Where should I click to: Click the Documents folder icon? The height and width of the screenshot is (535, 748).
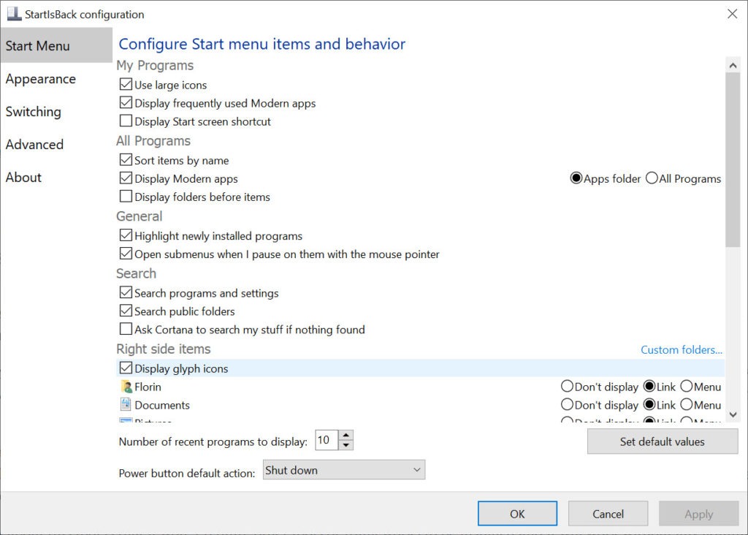tap(126, 405)
